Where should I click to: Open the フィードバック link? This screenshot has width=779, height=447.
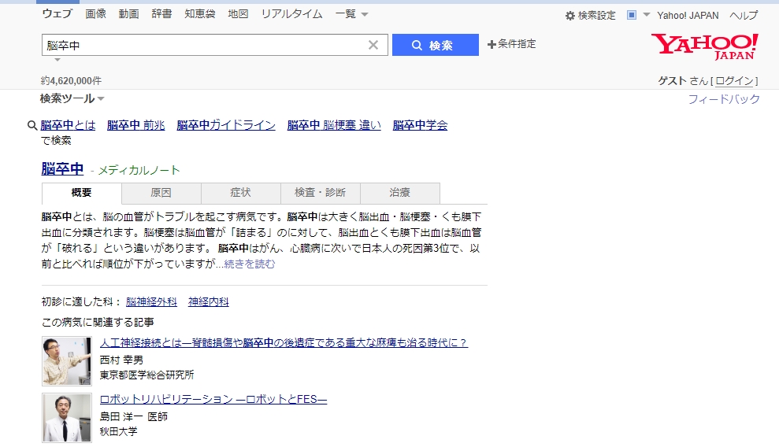tap(724, 99)
